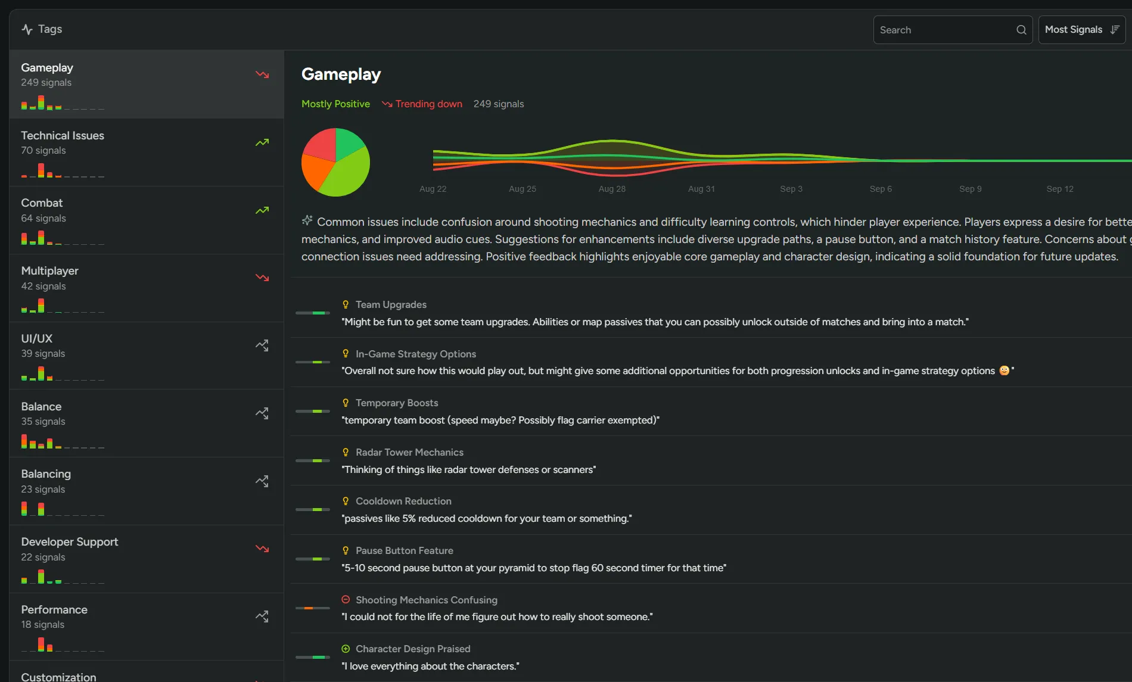Select the Multiplayer tag

click(x=147, y=288)
